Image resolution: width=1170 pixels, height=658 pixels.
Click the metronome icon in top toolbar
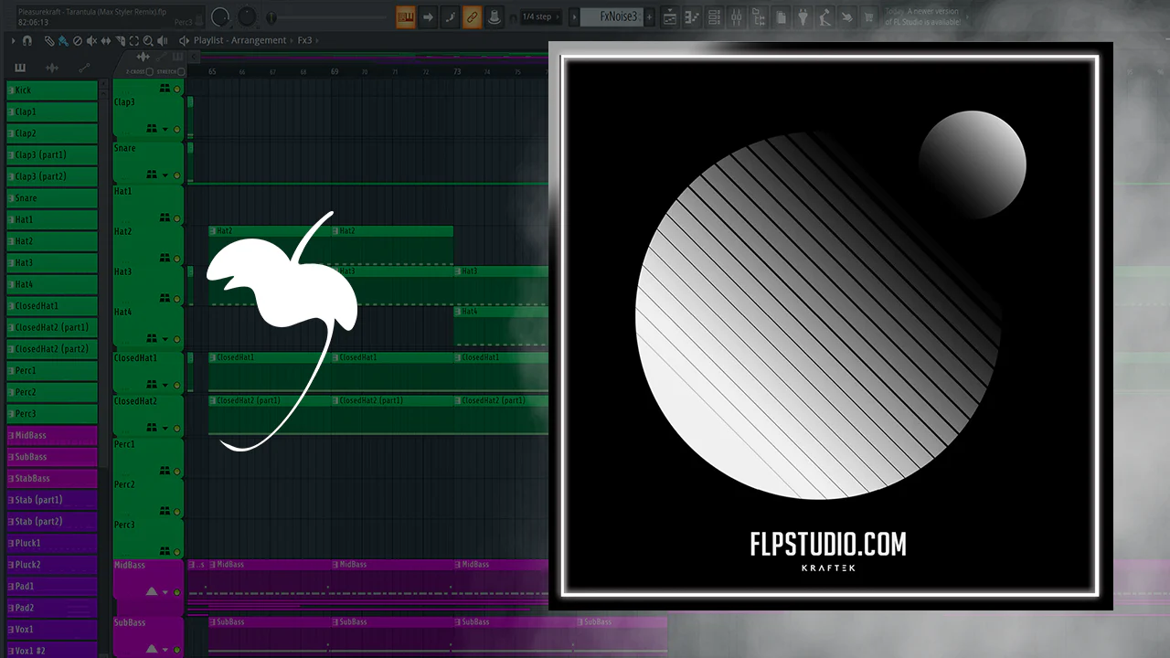coord(494,16)
